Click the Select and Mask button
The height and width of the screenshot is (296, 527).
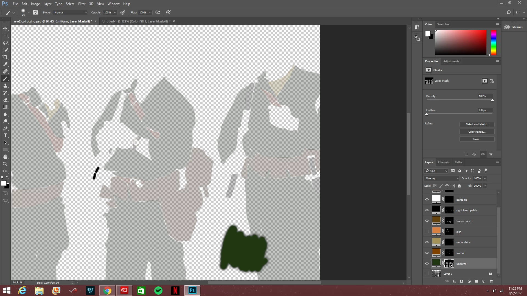[477, 124]
